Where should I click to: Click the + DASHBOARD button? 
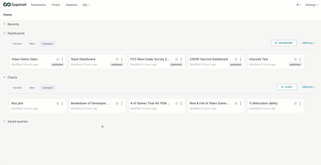pyautogui.click(x=284, y=43)
